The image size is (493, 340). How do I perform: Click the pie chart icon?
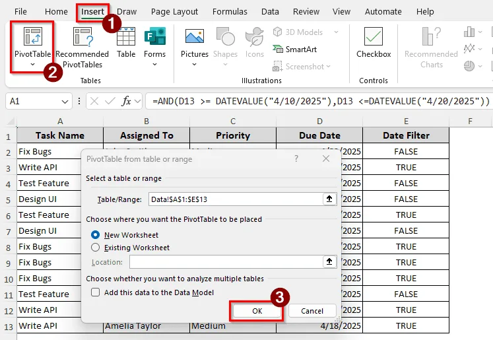[469, 66]
